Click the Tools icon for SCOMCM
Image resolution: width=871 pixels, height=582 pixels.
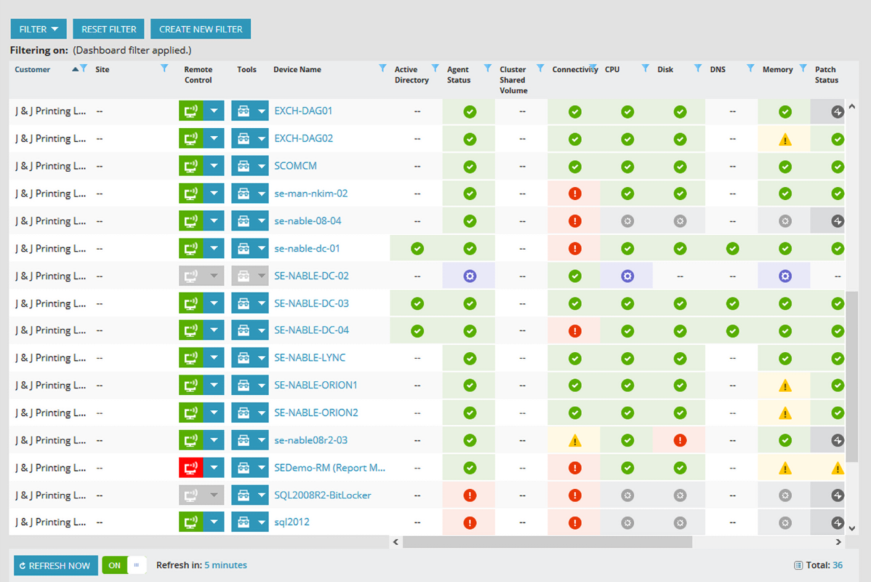pyautogui.click(x=244, y=166)
